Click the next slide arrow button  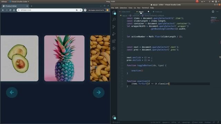pyautogui.click(x=99, y=92)
